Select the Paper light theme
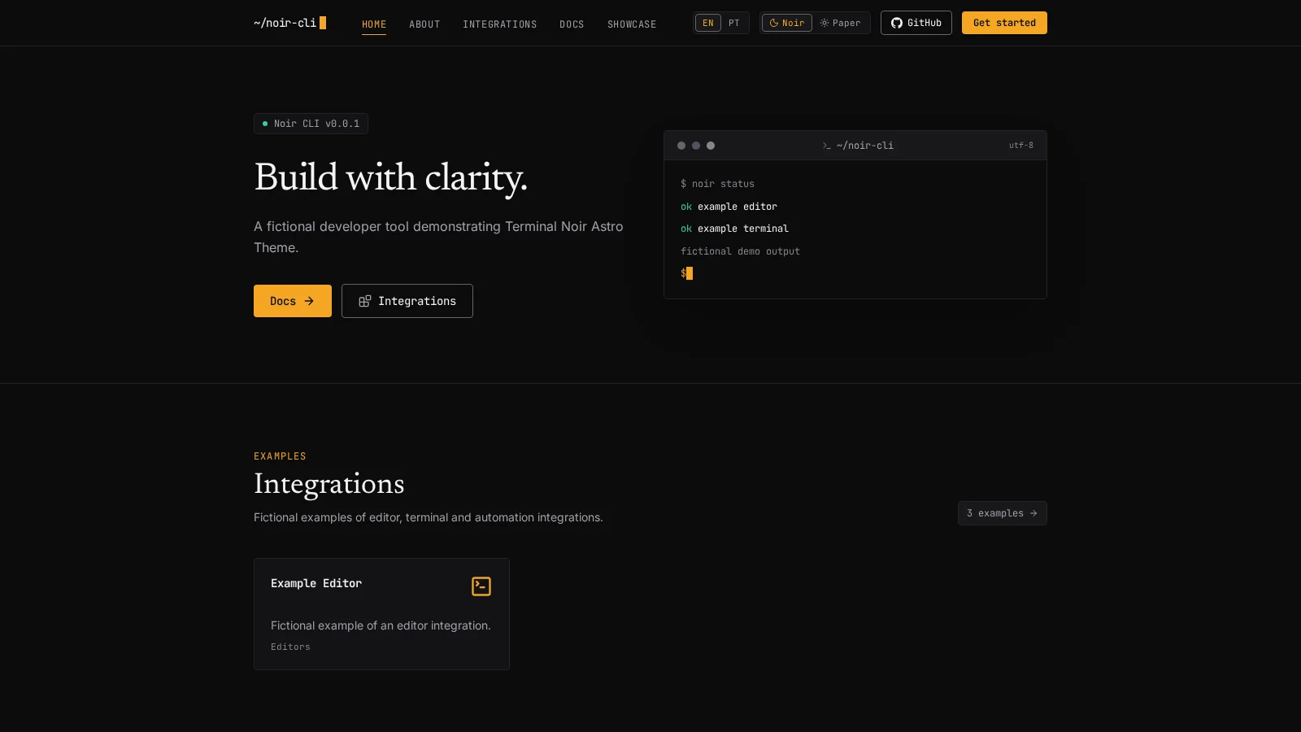 click(x=840, y=23)
